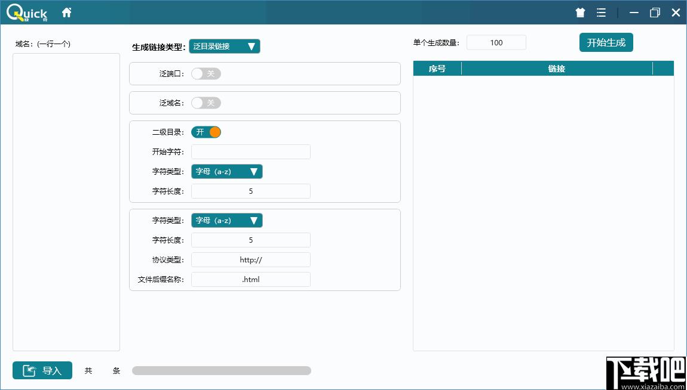Click the 序号 column header

point(437,69)
